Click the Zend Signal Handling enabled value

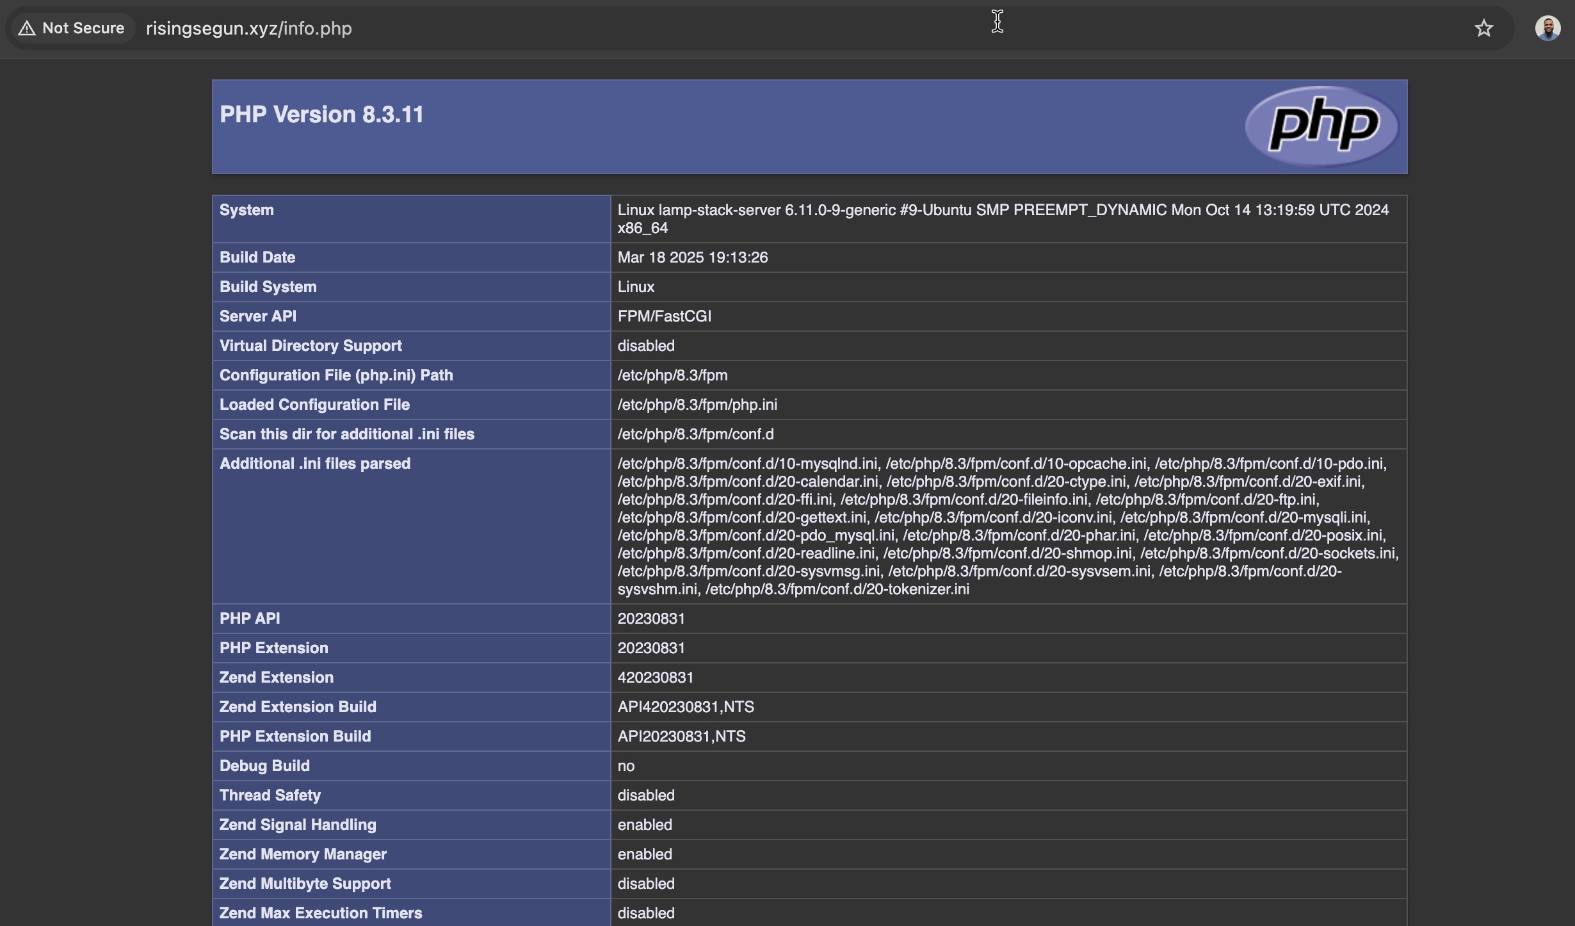click(644, 824)
